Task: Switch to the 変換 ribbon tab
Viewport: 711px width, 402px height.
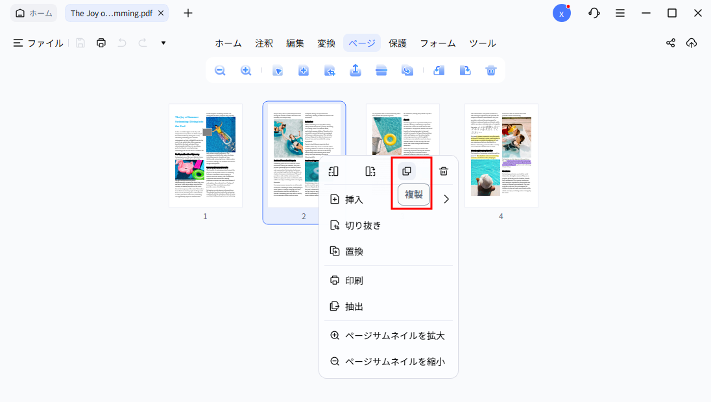Action: pos(326,43)
